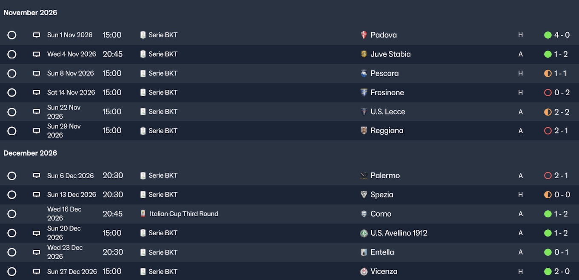Image resolution: width=579 pixels, height=280 pixels.
Task: Click the Frosinone club crest icon
Action: point(364,92)
